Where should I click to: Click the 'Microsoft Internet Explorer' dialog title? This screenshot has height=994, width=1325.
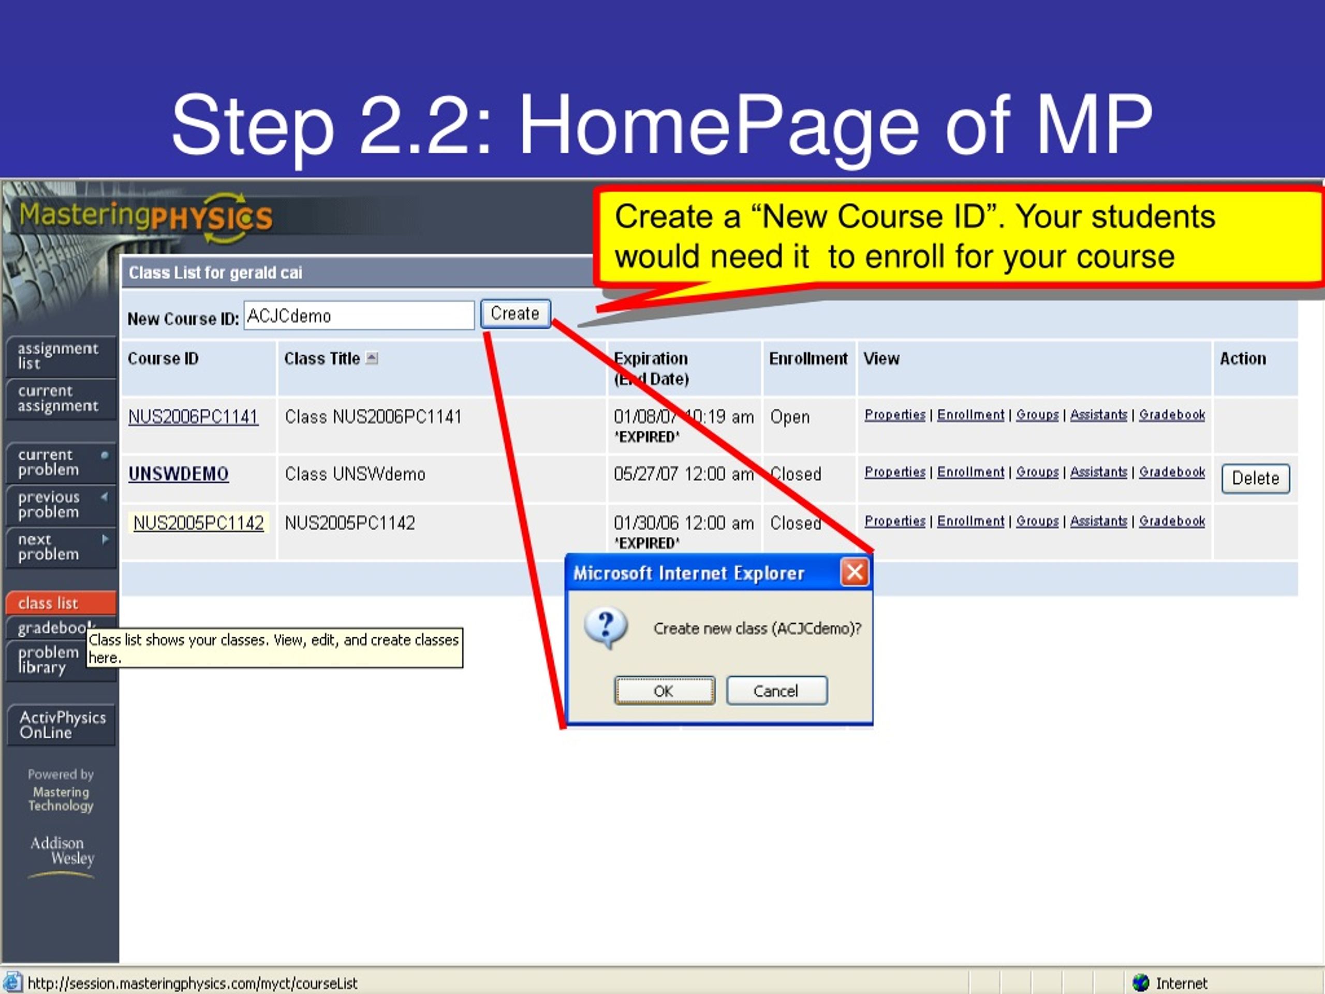click(689, 574)
